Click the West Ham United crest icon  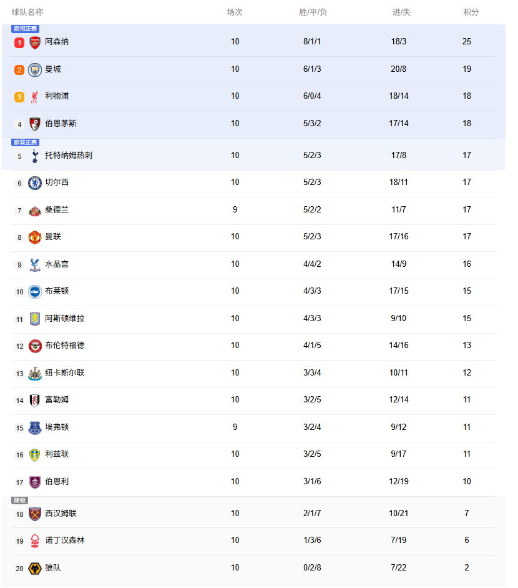click(35, 514)
